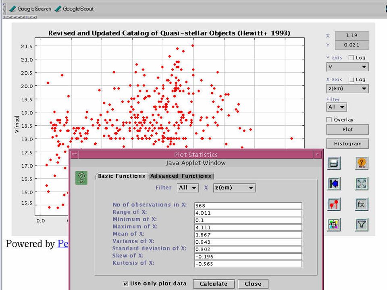Click the plot title text about Quasi-stellar Objects
The width and height of the screenshot is (387, 290).
coord(169,33)
